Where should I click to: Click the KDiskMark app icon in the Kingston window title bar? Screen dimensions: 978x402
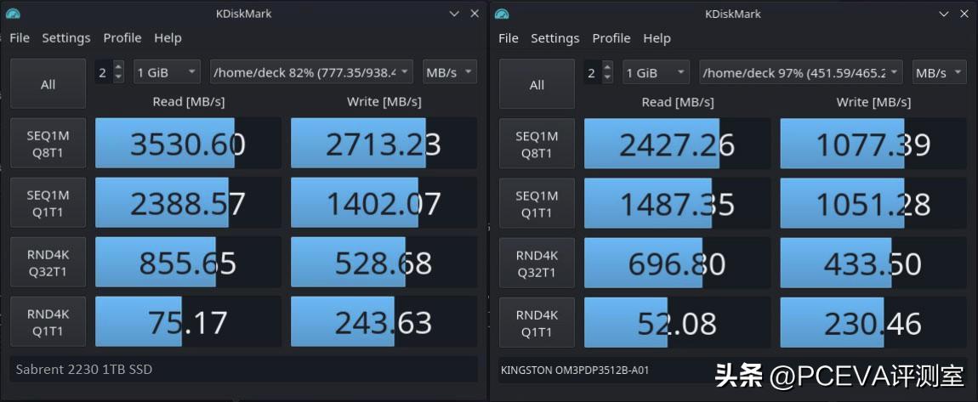(502, 14)
